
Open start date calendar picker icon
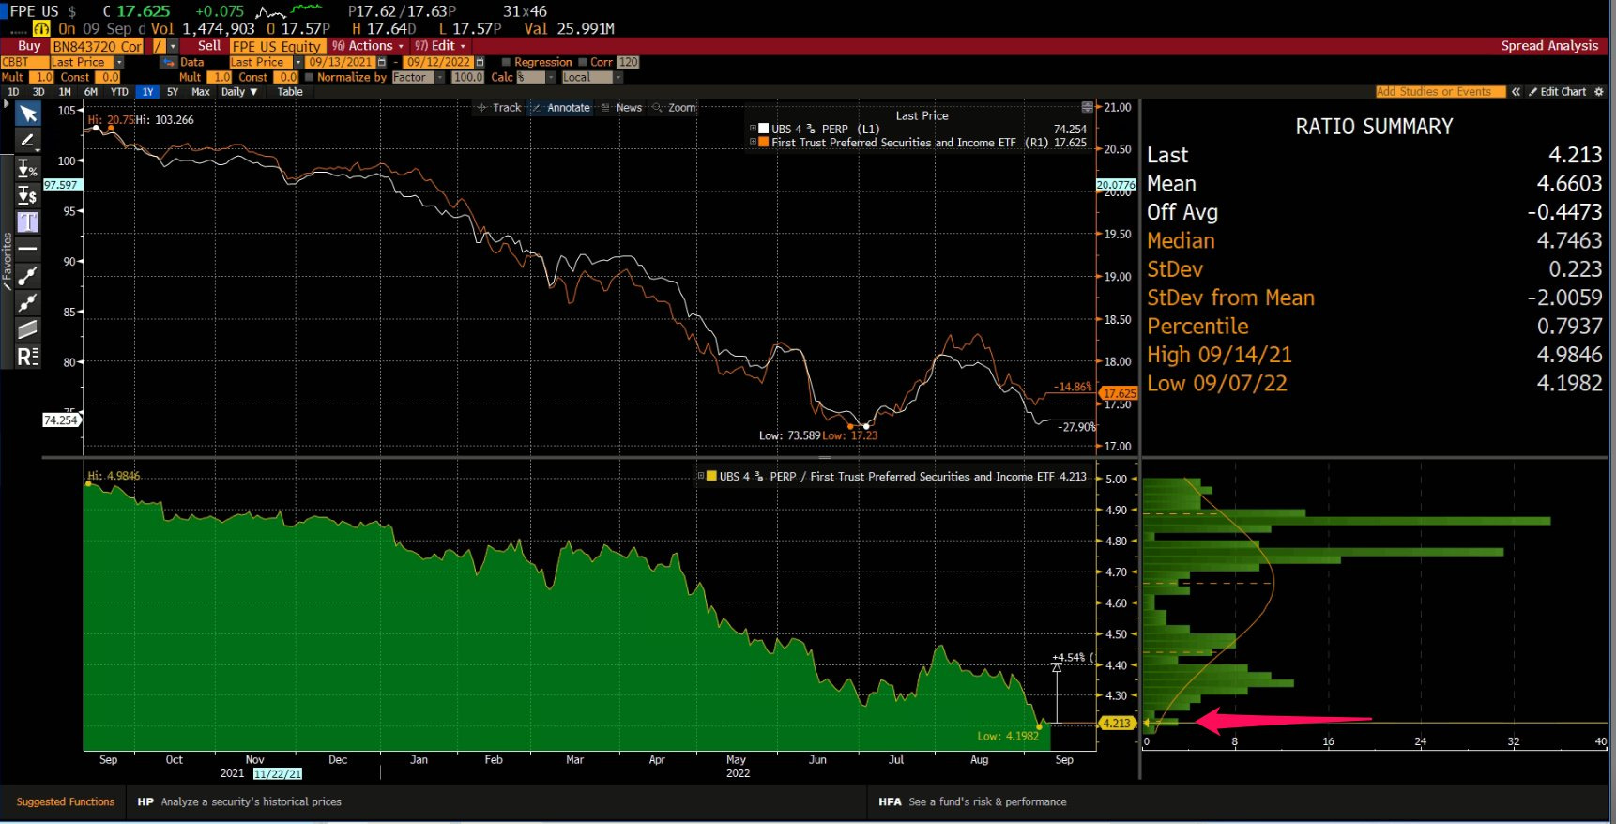click(382, 62)
